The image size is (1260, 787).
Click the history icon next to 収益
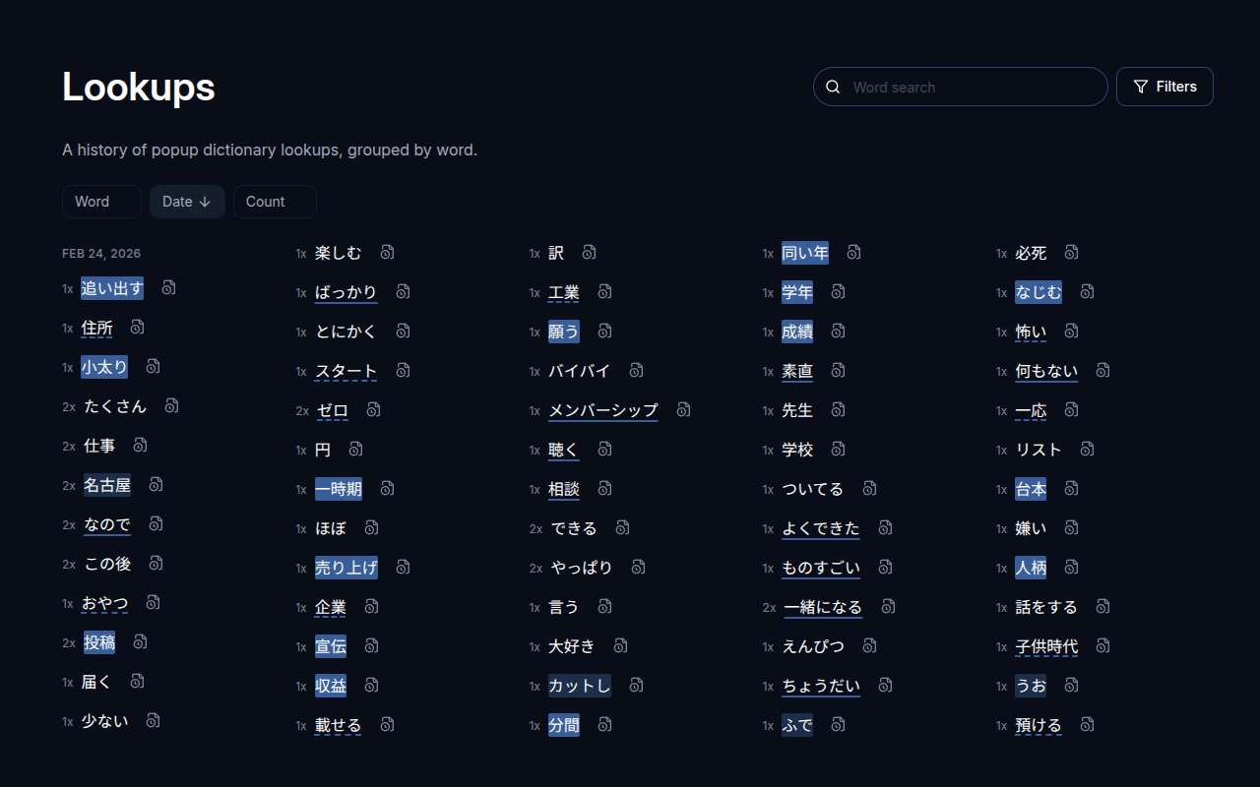click(x=371, y=685)
